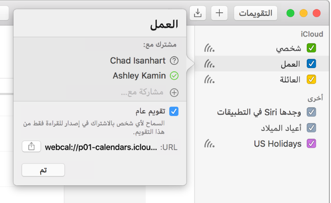The height and width of the screenshot is (203, 331).
Task: Select the شخصي calendar name
Action: [x=288, y=48]
